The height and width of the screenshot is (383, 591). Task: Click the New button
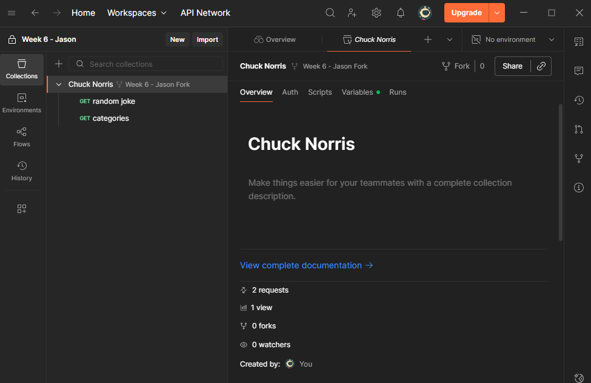point(177,39)
